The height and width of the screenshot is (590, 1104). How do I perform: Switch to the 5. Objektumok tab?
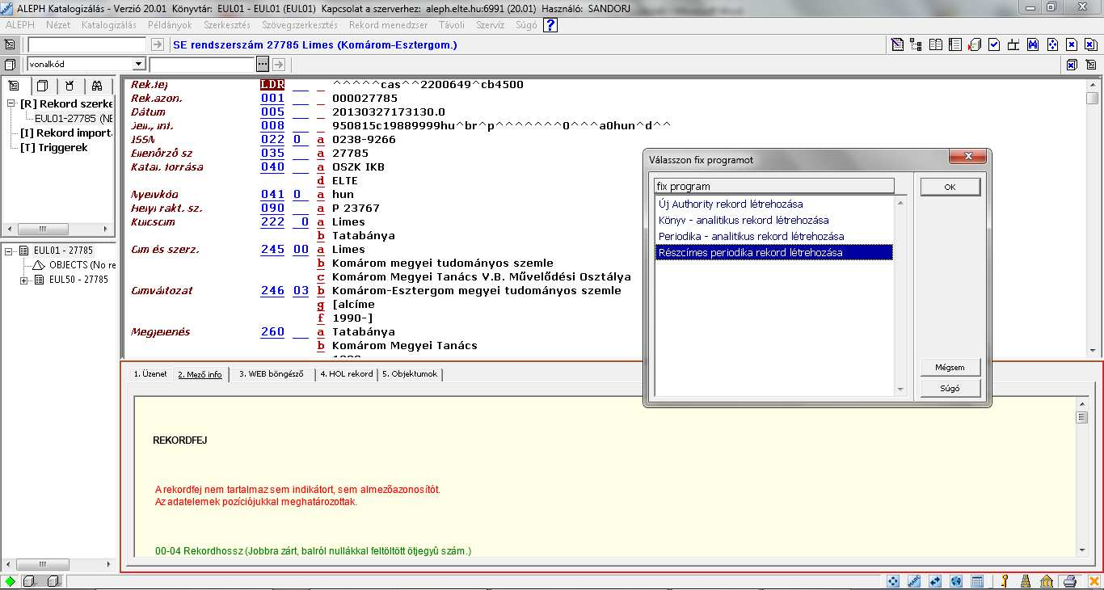pyautogui.click(x=411, y=374)
